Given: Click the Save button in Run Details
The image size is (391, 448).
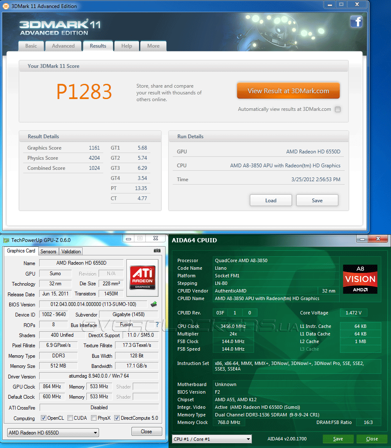Looking at the screenshot, I should [317, 201].
